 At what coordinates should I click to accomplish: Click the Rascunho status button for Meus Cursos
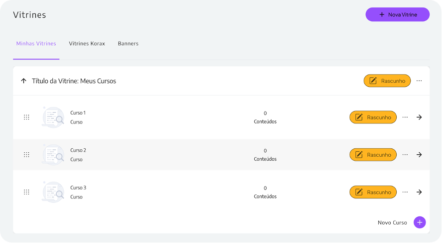(387, 81)
